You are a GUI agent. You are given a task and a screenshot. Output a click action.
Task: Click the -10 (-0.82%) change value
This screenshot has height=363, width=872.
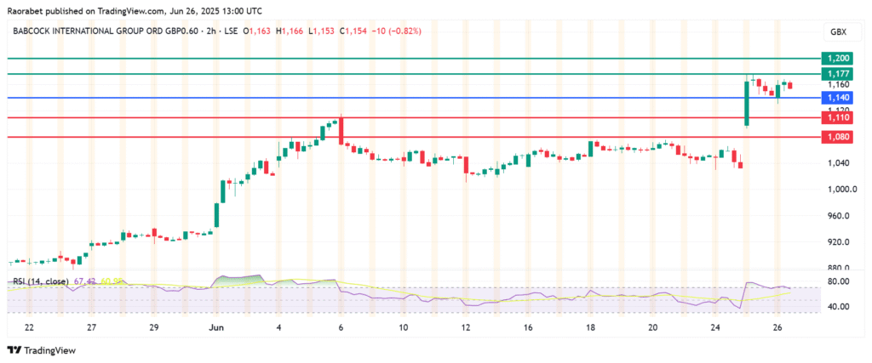pyautogui.click(x=398, y=31)
